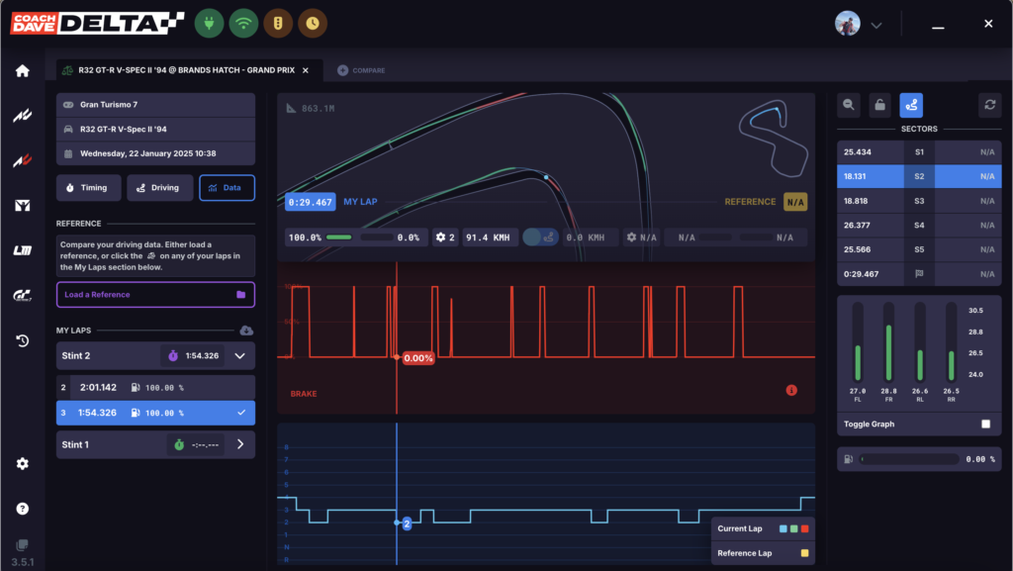Image resolution: width=1013 pixels, height=571 pixels.
Task: Click the user profile avatar
Action: (848, 23)
